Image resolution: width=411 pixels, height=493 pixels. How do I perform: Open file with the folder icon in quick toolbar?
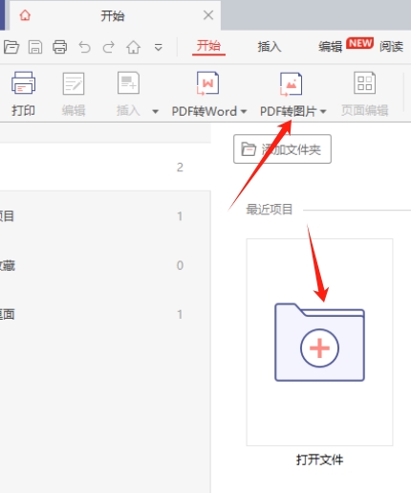(x=11, y=47)
